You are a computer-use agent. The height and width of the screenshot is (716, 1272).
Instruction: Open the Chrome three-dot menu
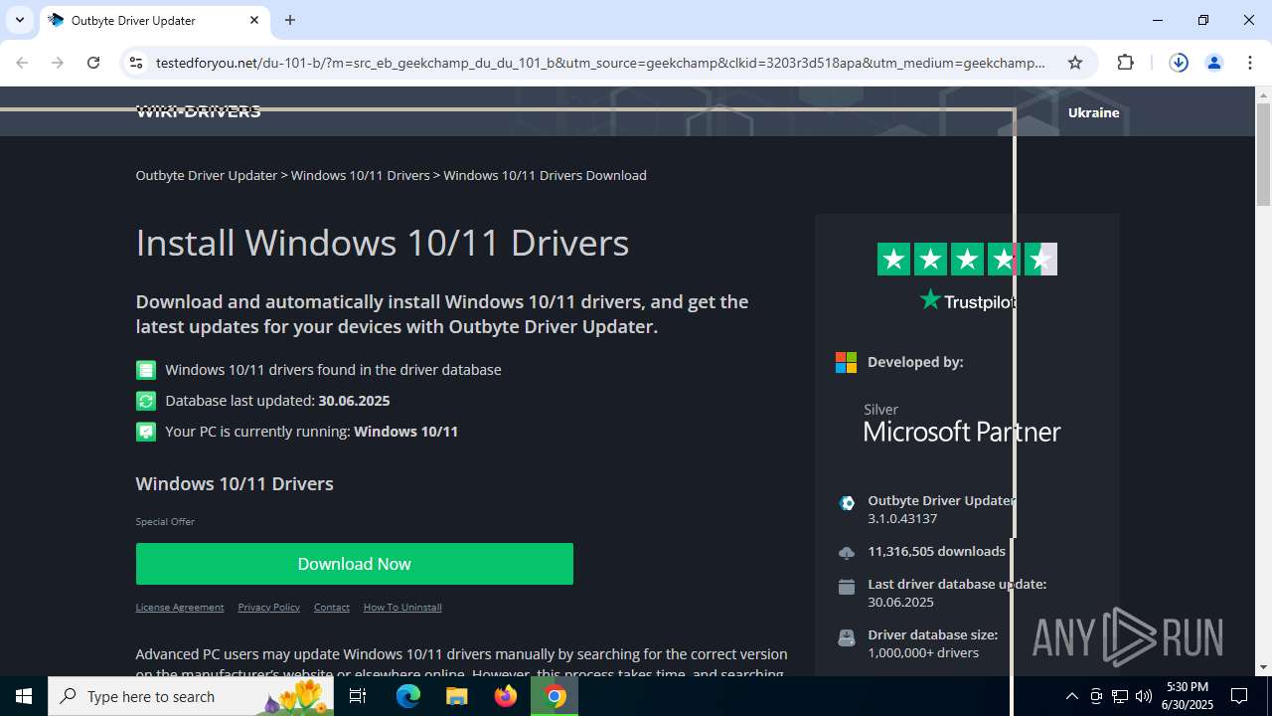pyautogui.click(x=1249, y=63)
